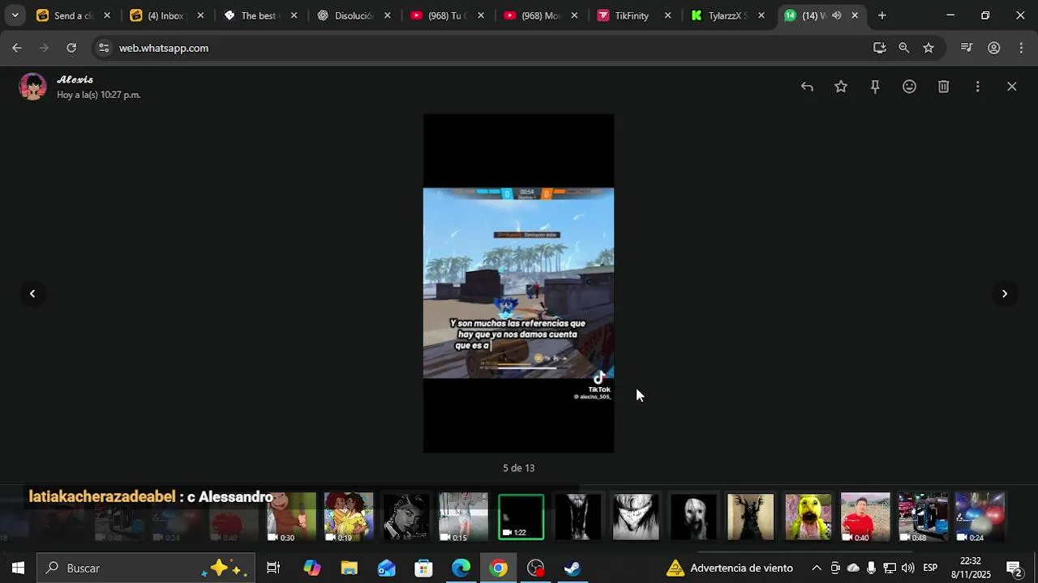Image resolution: width=1038 pixels, height=583 pixels.
Task: Switch to the '(4) Inbox' browser tab
Action: pyautogui.click(x=166, y=15)
